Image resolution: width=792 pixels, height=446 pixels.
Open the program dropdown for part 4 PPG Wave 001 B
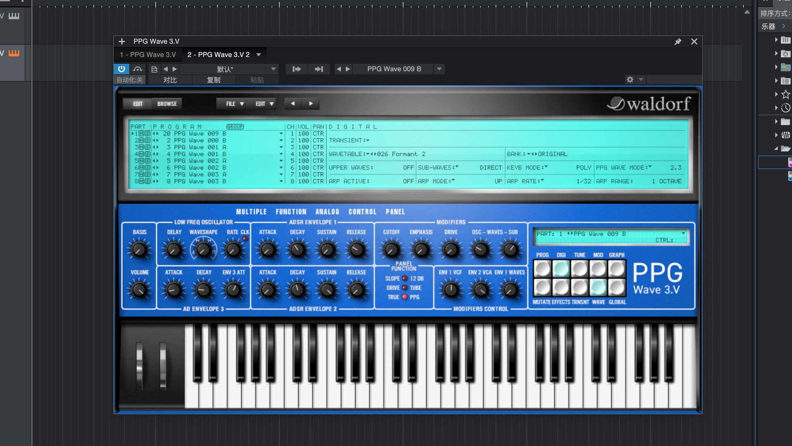coord(281,154)
